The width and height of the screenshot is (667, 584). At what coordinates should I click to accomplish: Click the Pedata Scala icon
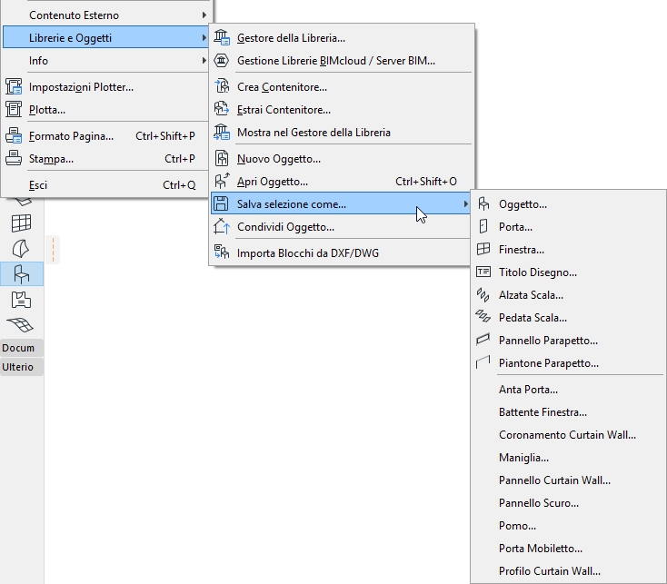pos(483,317)
